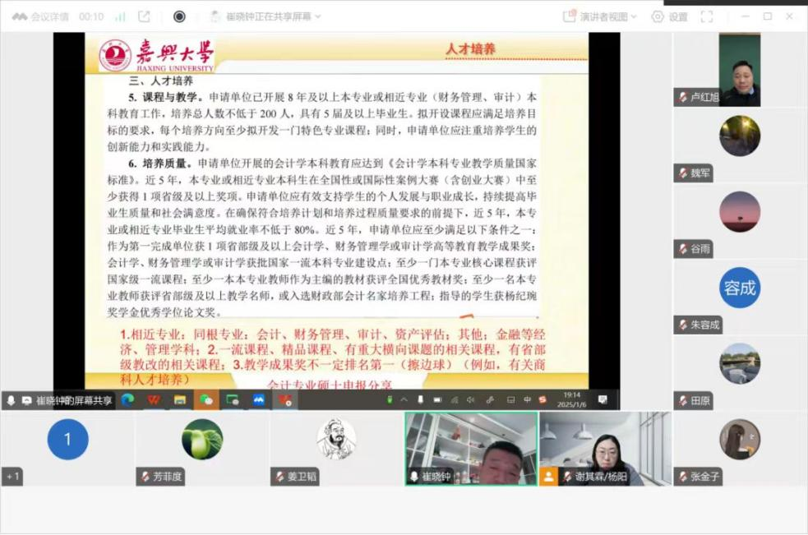Click the pop-out share icon in top bar

(x=145, y=16)
